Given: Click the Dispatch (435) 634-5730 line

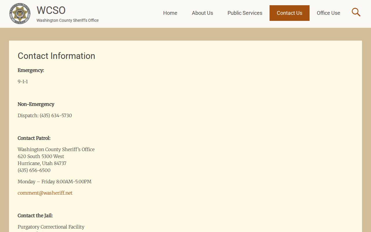Looking at the screenshot, I should (x=45, y=115).
